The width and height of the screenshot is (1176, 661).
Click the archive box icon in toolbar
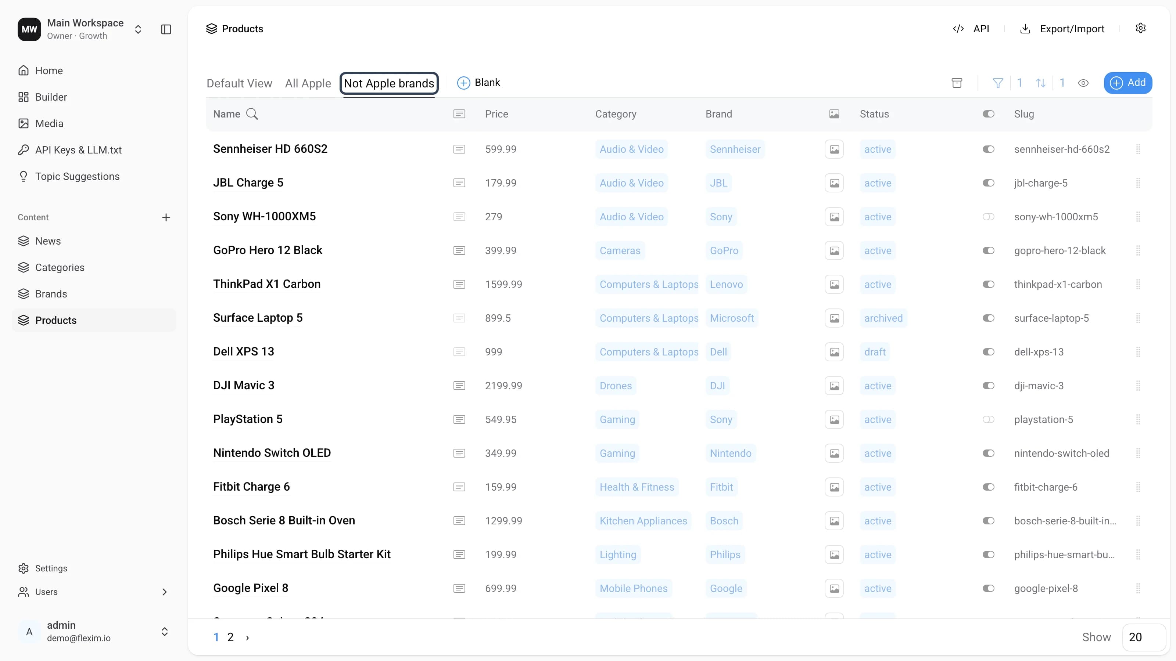coord(957,83)
